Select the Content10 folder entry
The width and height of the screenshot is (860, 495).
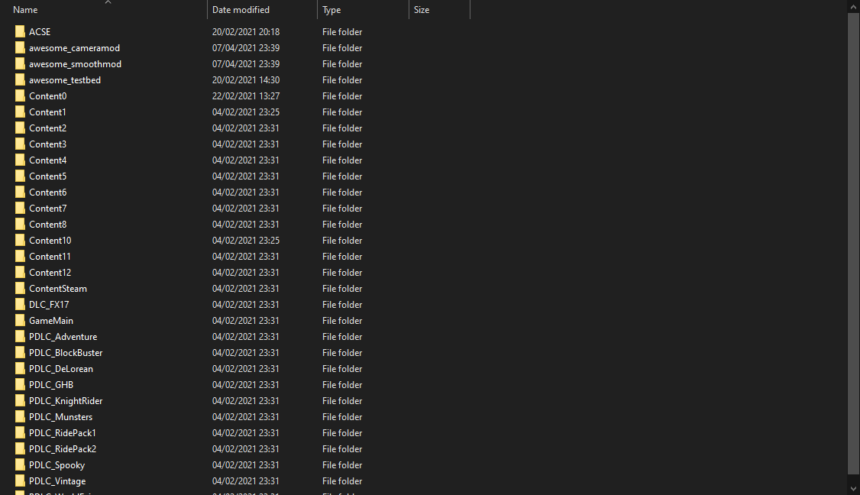pyautogui.click(x=50, y=240)
